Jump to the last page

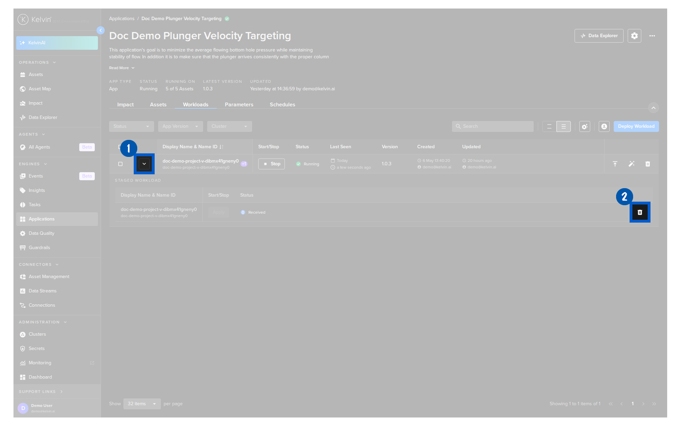(654, 404)
